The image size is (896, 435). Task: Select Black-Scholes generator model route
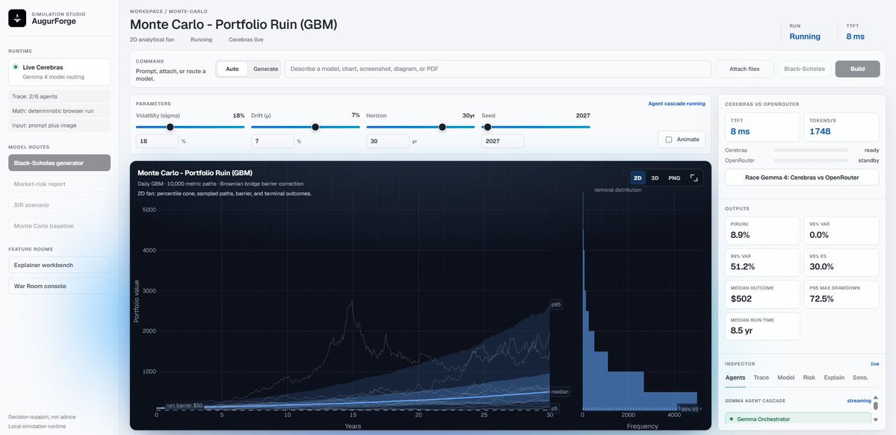tap(60, 163)
